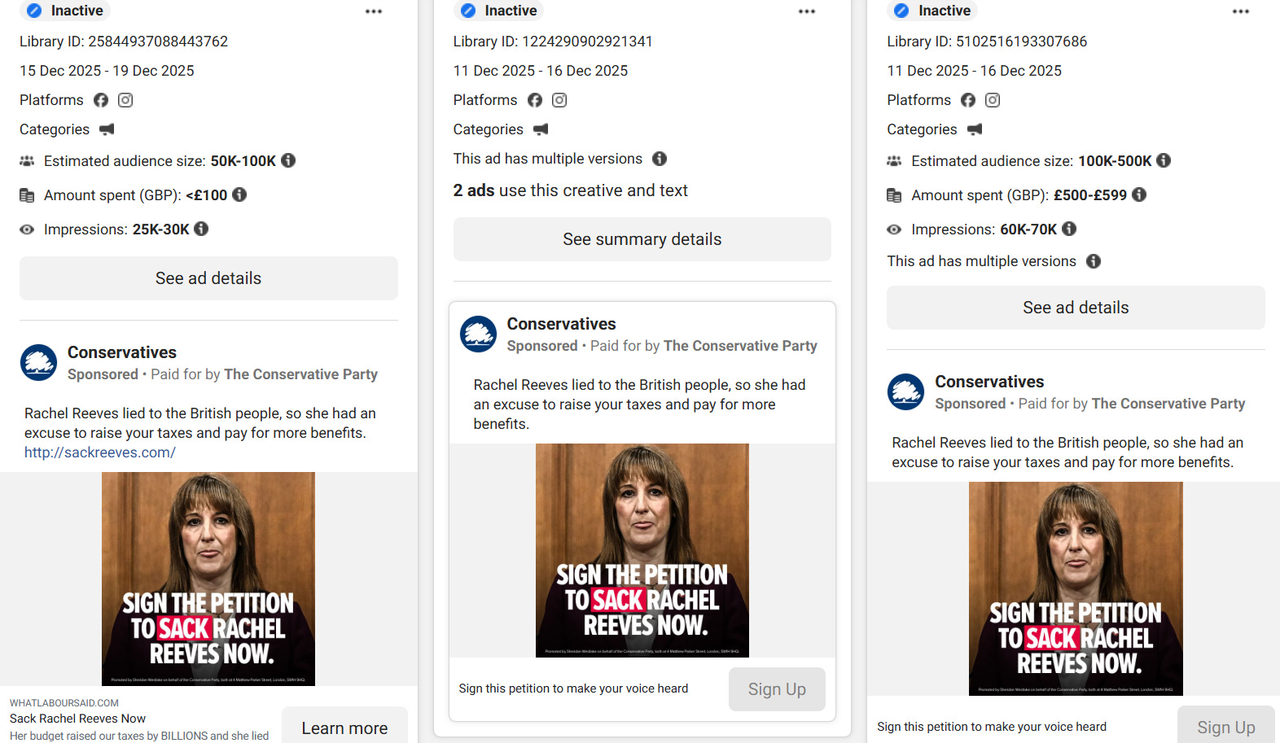Open info icon beside audience size 50K-100K
1280x743 pixels.
[288, 160]
